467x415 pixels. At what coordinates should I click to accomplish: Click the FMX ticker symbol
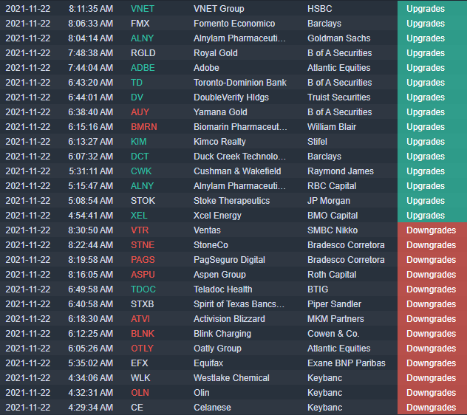(x=140, y=24)
